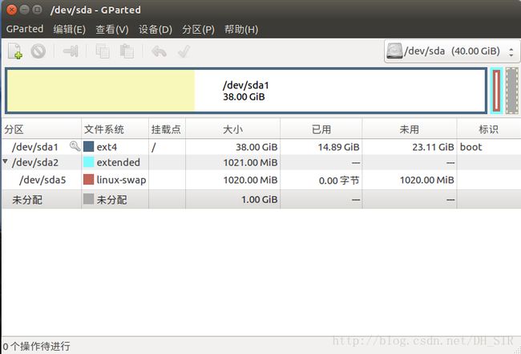521x354 pixels.
Task: Click the gray 未分配 color swatch
Action: point(88,199)
